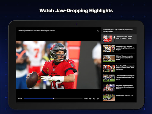Click the main video frame to pause
152x114 pixels.
click(58, 65)
